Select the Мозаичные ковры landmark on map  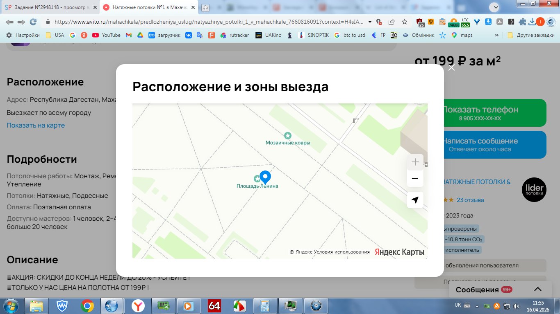tap(288, 139)
